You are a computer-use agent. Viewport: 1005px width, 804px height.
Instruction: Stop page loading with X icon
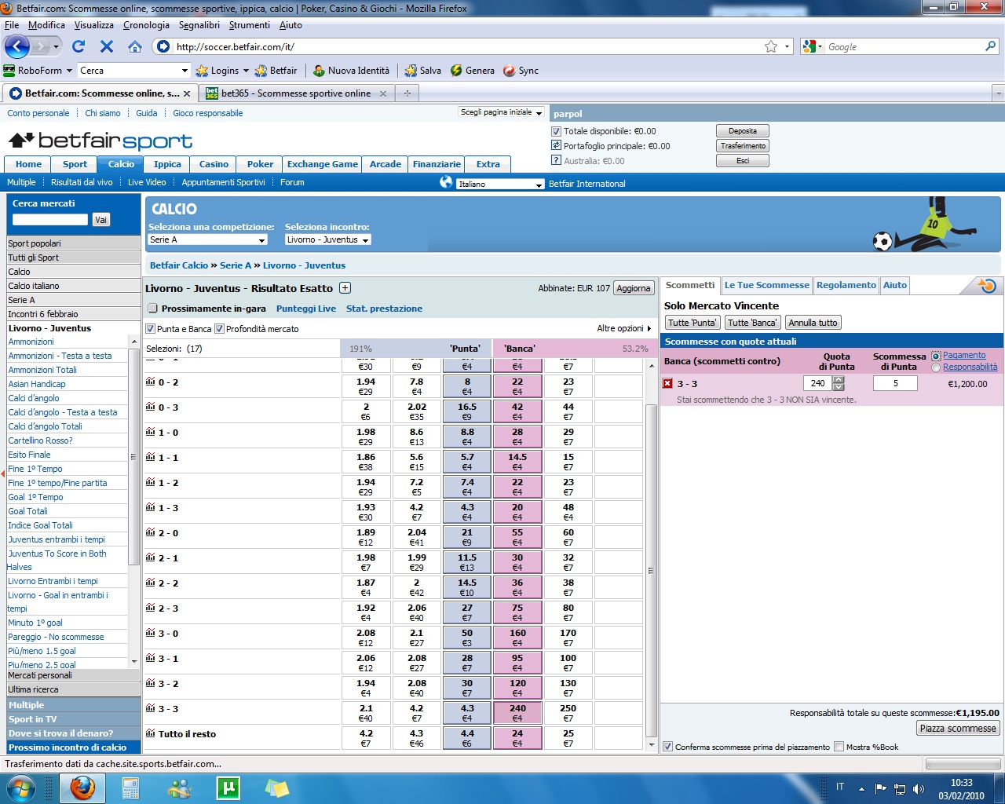pos(107,46)
